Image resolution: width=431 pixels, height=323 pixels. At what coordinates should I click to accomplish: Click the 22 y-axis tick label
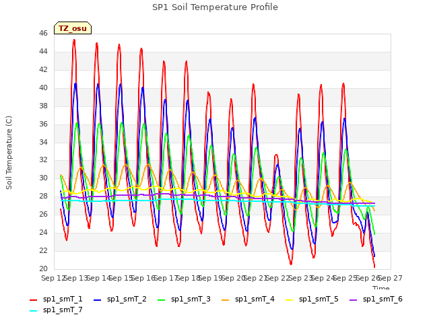[x=43, y=250]
